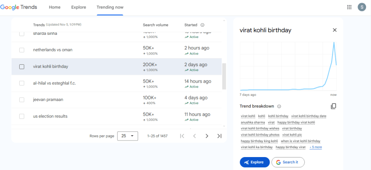This screenshot has width=371, height=170.
Task: Tick the checkbox for sharda sinha
Action: 21,33
